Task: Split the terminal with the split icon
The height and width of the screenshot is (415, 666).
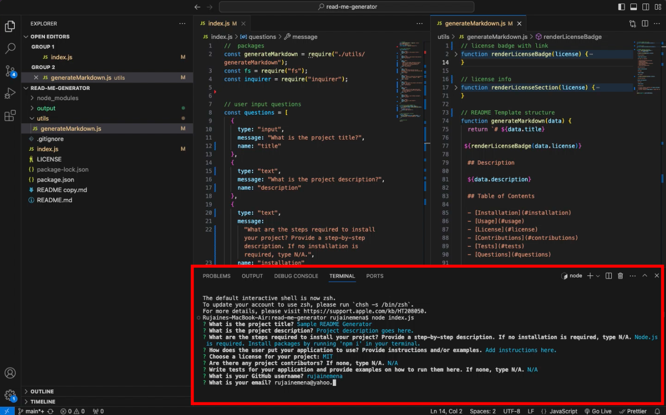Action: click(609, 276)
